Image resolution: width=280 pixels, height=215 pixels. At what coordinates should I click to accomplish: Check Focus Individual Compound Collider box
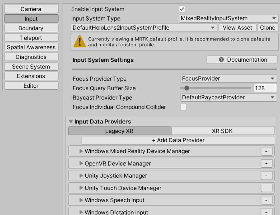coord(183,107)
